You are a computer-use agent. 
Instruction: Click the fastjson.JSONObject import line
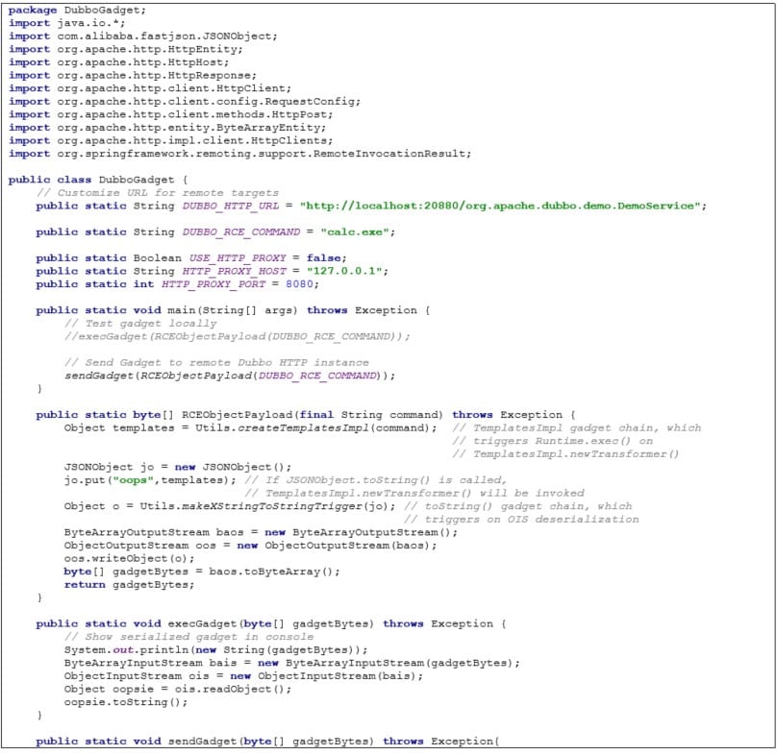142,37
